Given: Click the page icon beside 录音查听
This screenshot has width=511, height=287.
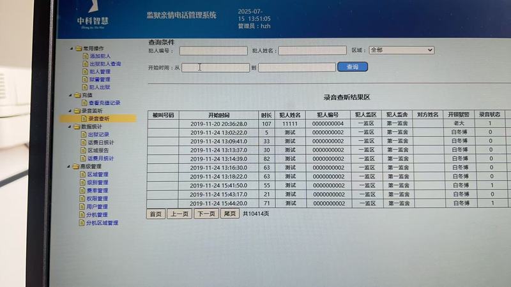Looking at the screenshot, I should pyautogui.click(x=84, y=119).
